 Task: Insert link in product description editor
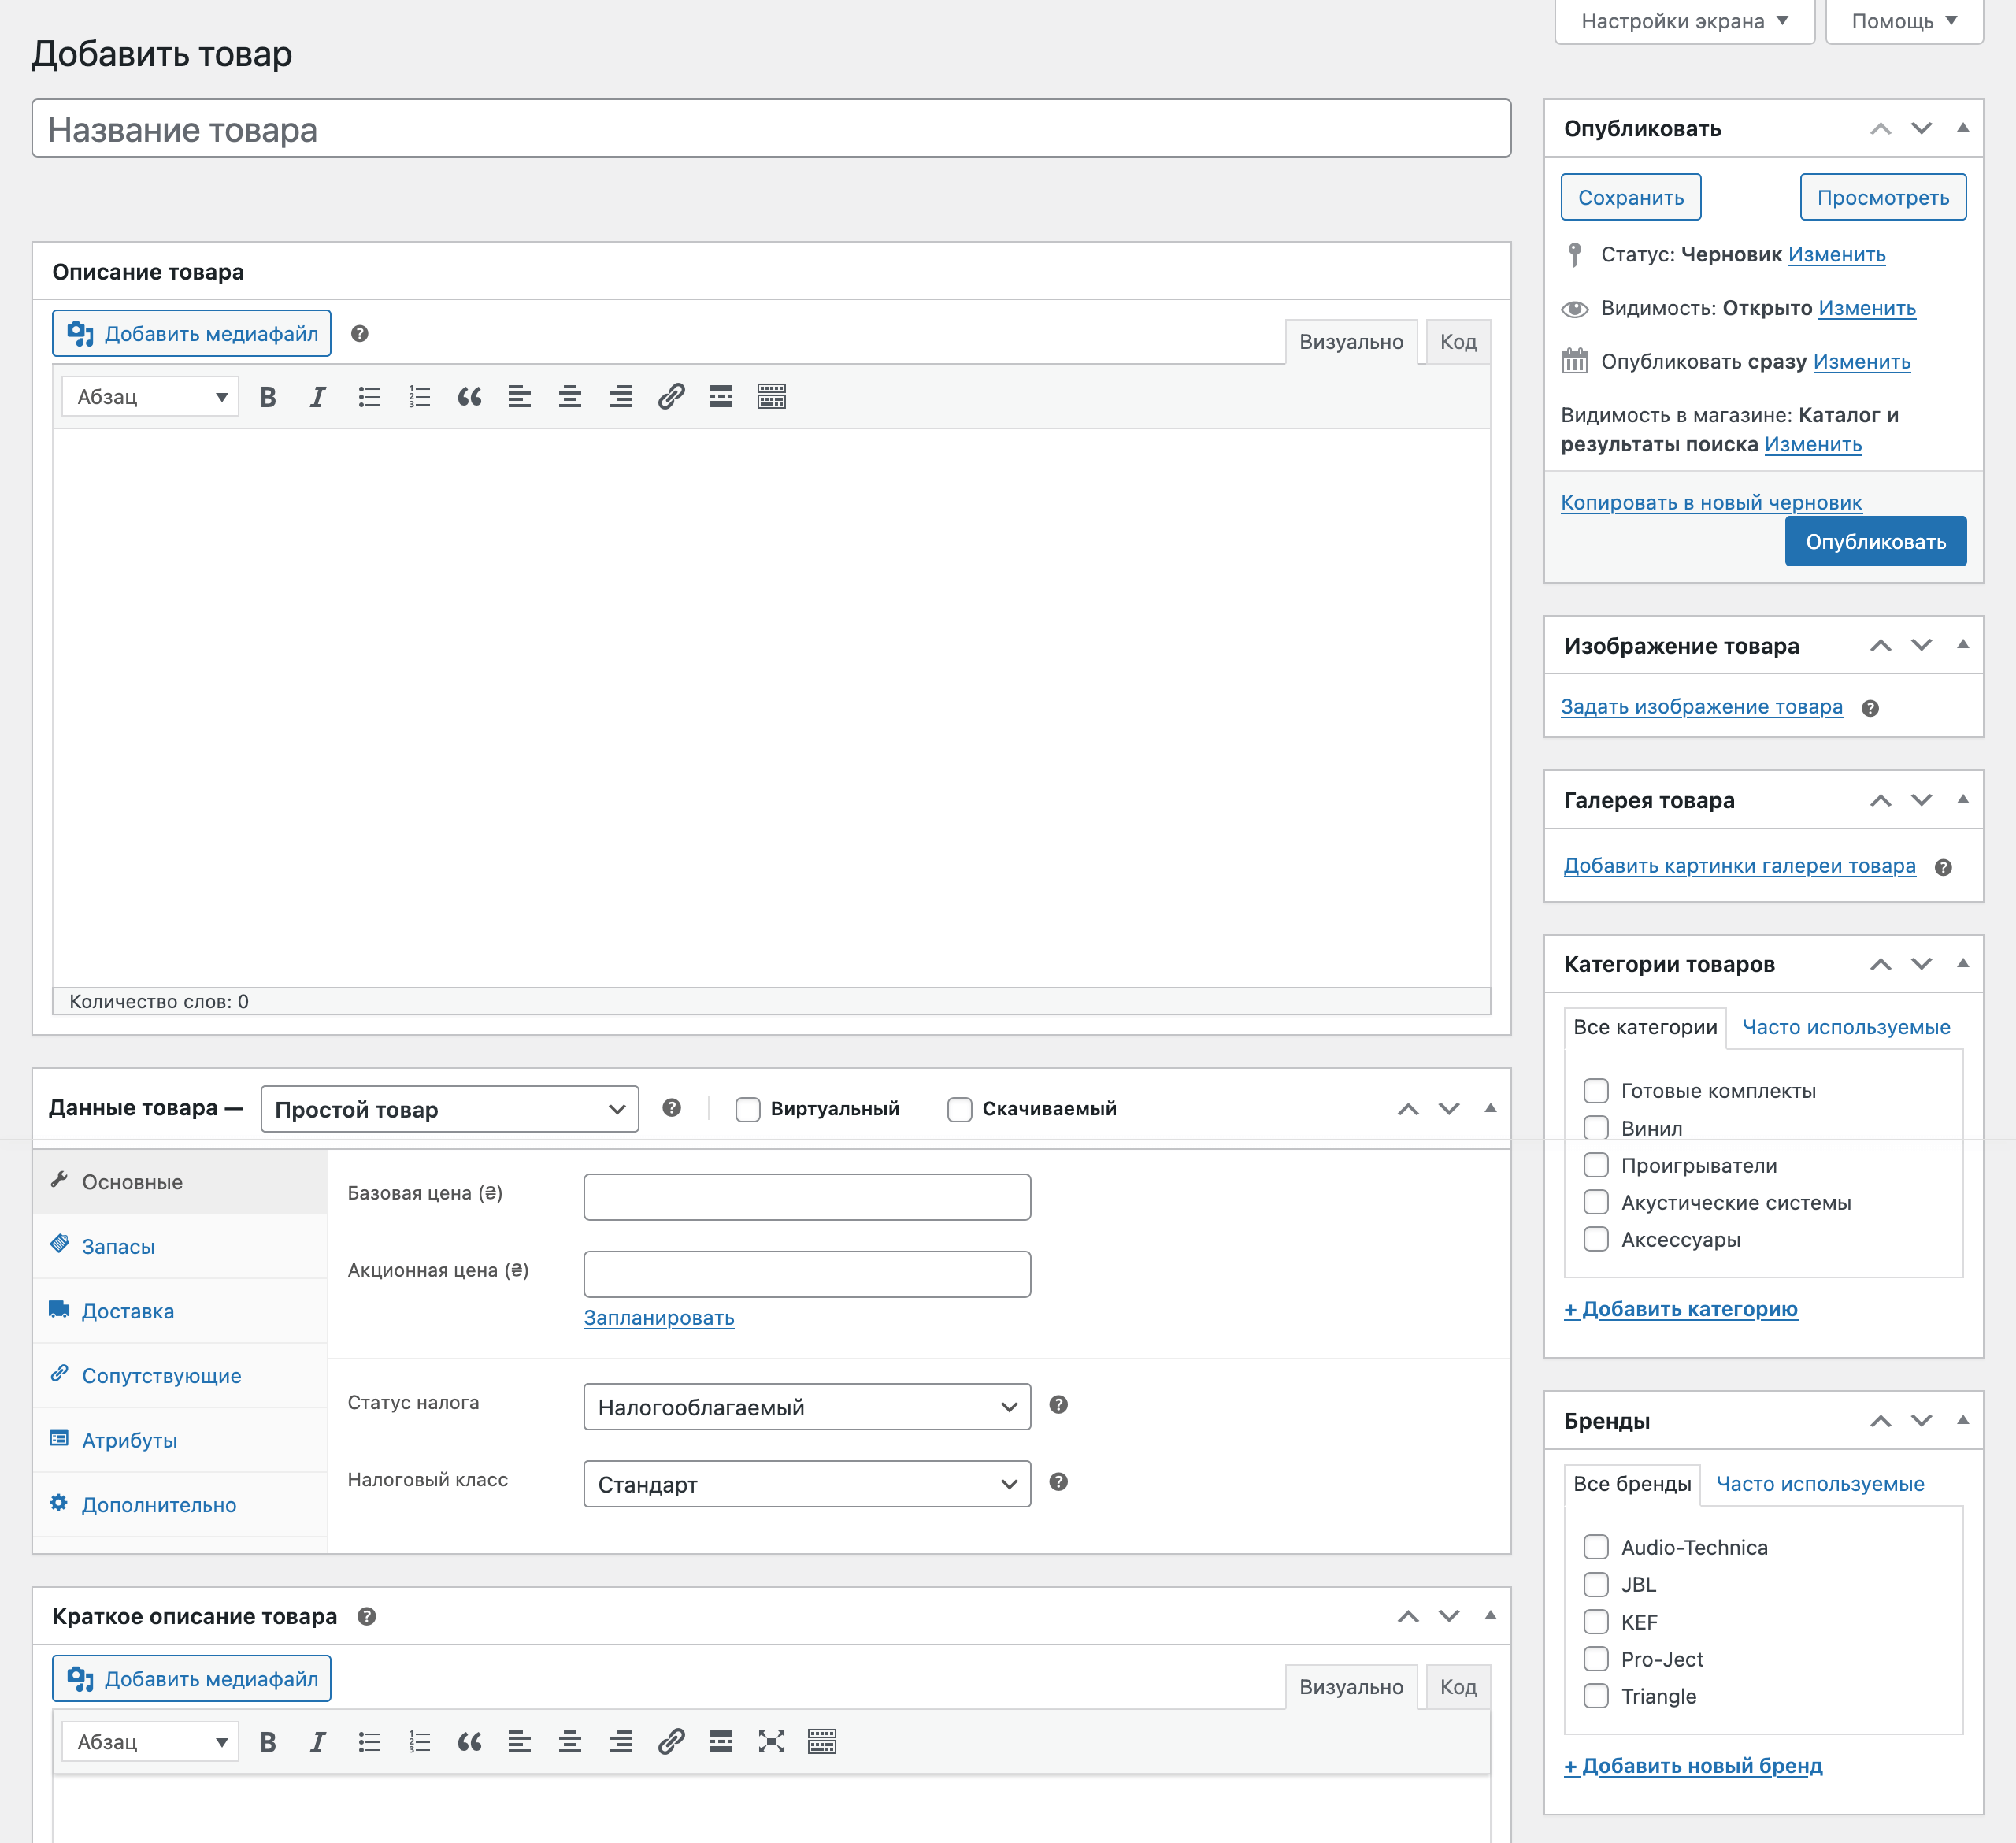(x=671, y=397)
